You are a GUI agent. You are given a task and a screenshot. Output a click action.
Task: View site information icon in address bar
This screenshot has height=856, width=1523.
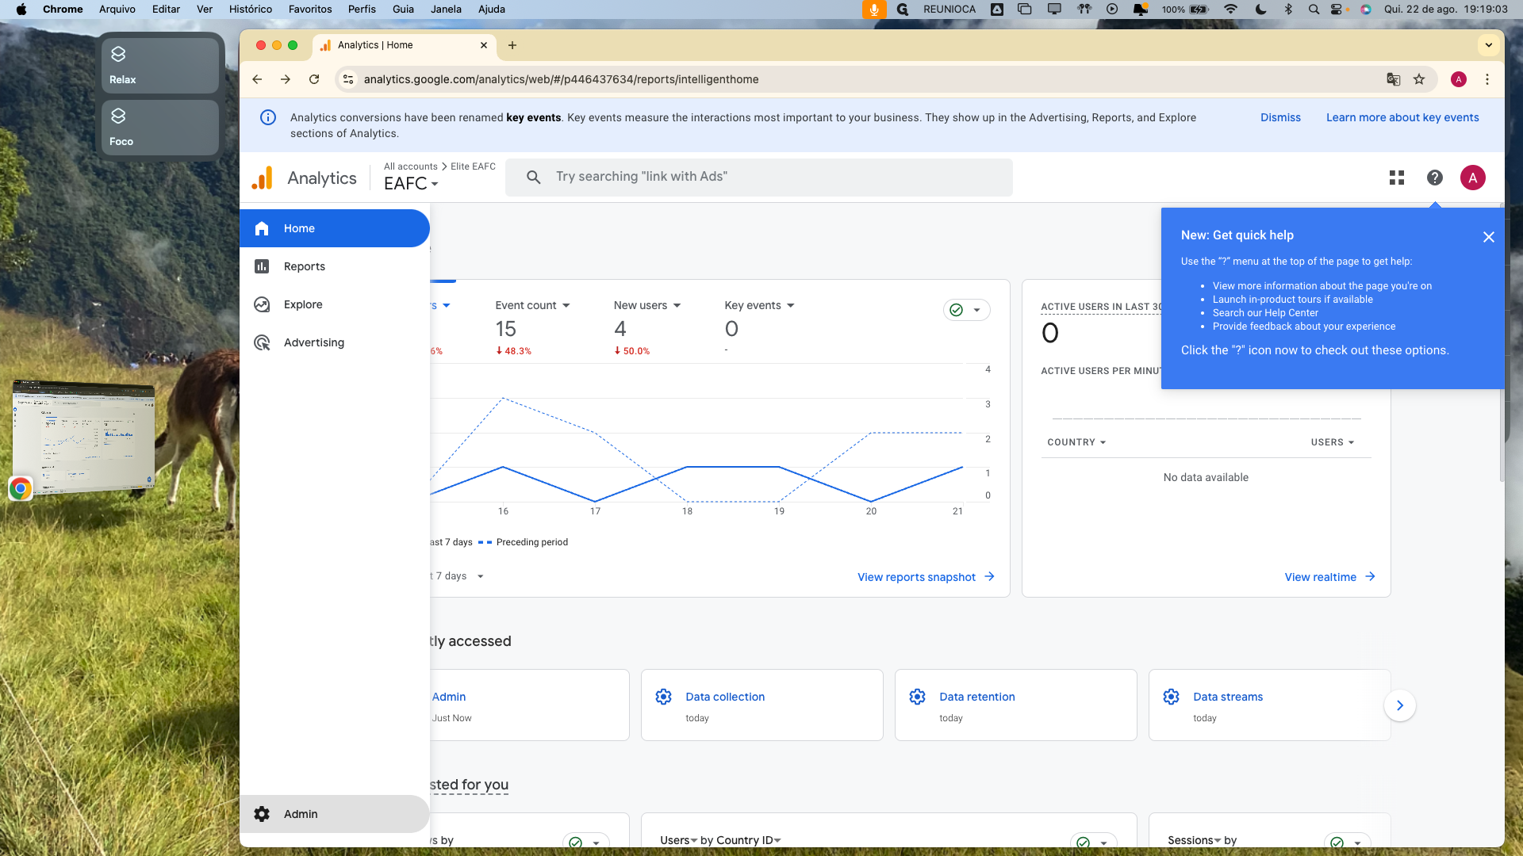348,79
